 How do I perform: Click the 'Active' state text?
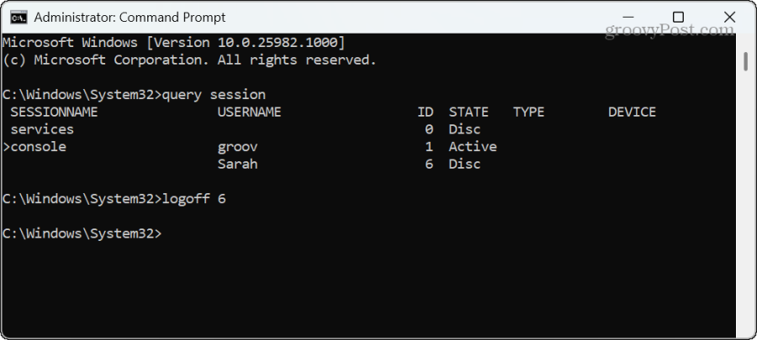[473, 147]
